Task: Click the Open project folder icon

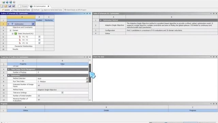Action: (x=6, y=6)
